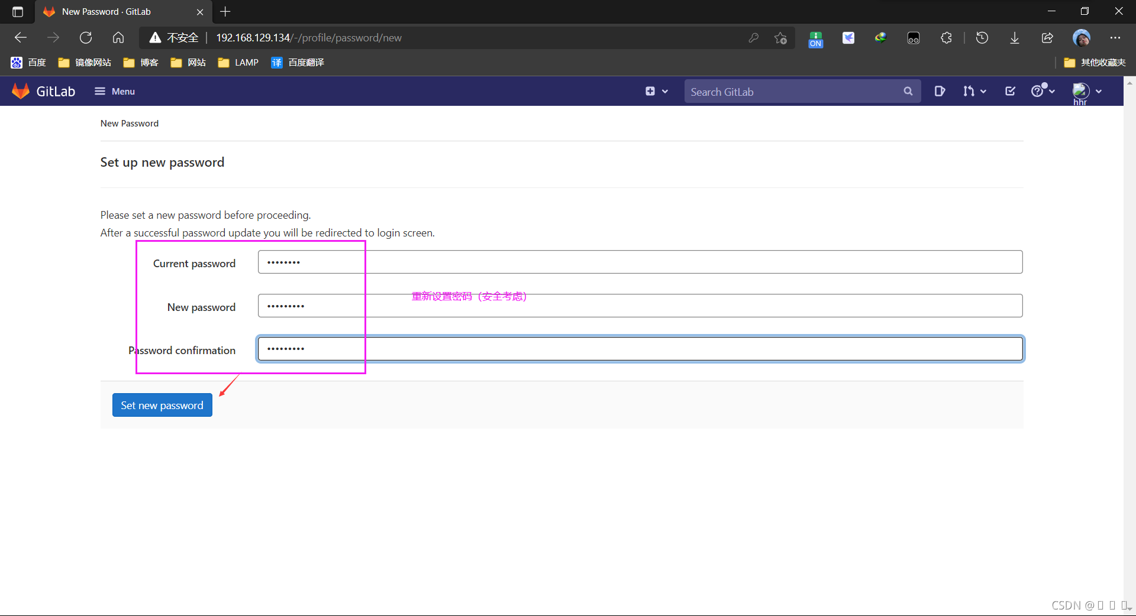
Task: Click the Password confirmation field
Action: (640, 349)
